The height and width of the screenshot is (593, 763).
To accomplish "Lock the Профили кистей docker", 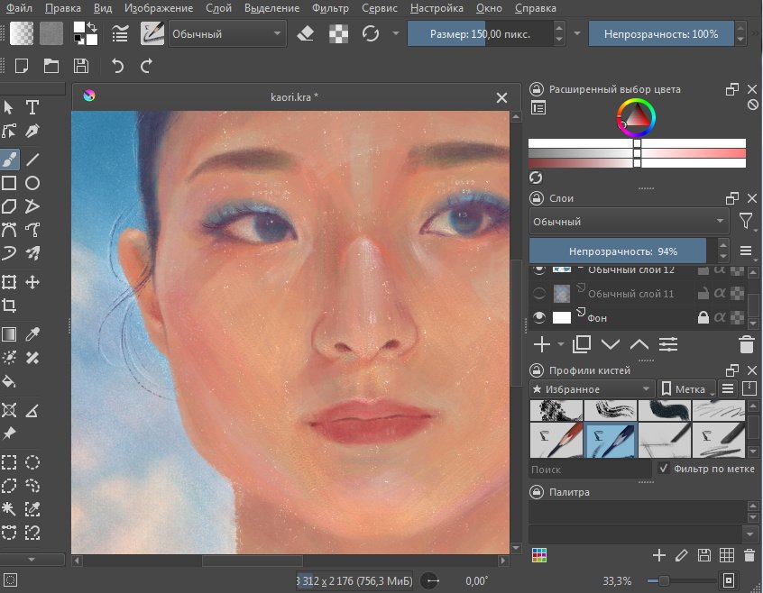I will [x=537, y=369].
